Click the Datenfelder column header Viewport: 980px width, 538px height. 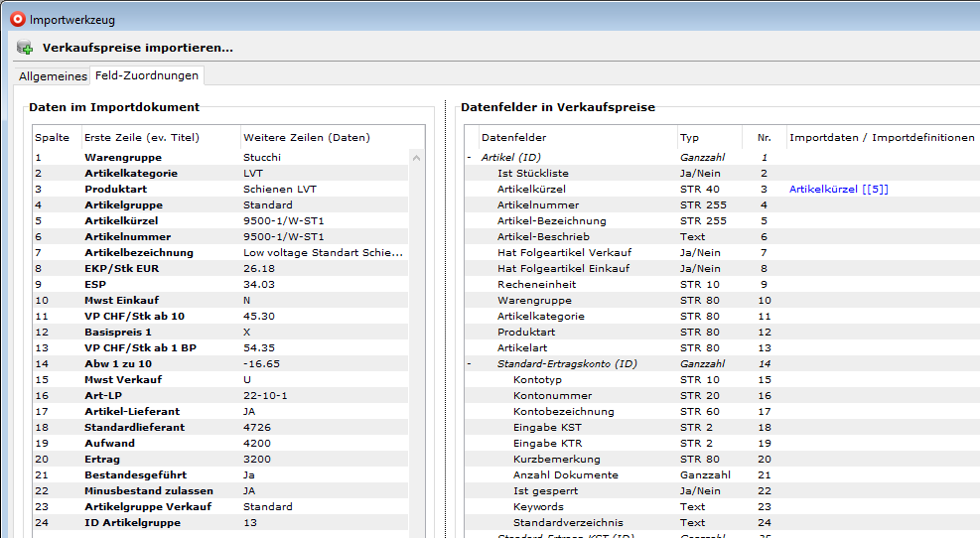(513, 138)
